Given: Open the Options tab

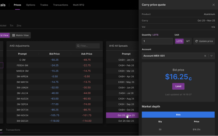Looking at the screenshot, I should click(31, 5).
